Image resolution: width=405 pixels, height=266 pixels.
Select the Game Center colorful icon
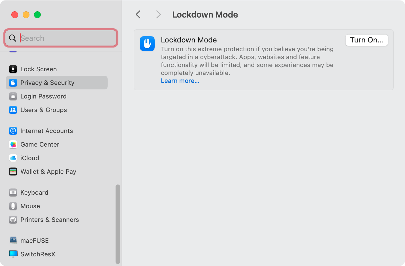(x=13, y=144)
